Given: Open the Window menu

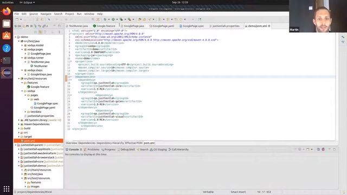Looking at the screenshot, I should coord(89,14).
